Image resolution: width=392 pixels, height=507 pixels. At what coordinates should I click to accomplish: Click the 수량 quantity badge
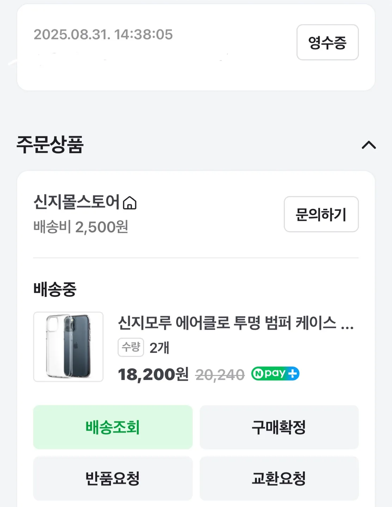(131, 347)
